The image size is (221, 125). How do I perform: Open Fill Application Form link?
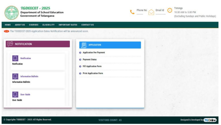tap(92, 66)
